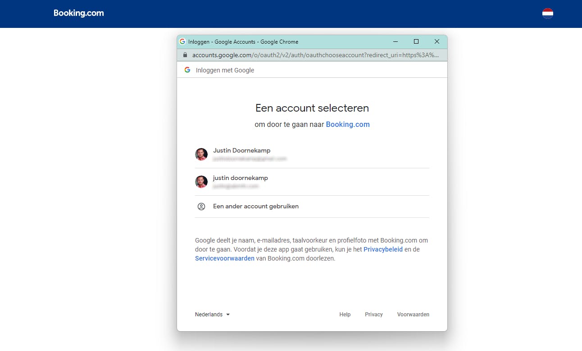Click the Google favicon in window title bar
The height and width of the screenshot is (351, 582).
point(182,41)
